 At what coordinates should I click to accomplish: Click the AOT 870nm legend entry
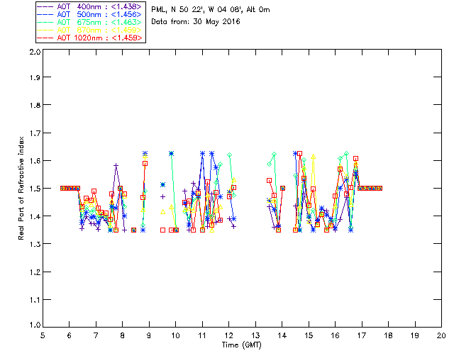[x=90, y=30]
